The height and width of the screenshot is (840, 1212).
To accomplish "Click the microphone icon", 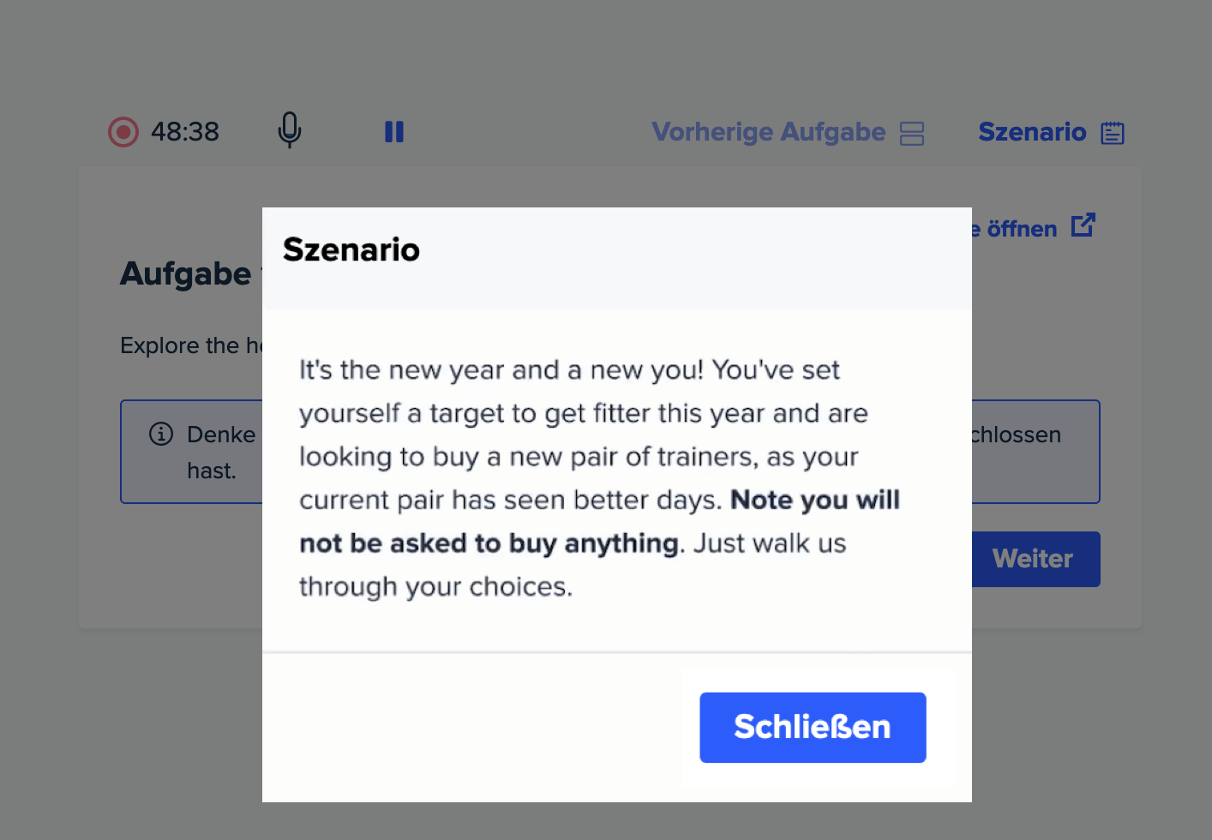I will point(290,130).
